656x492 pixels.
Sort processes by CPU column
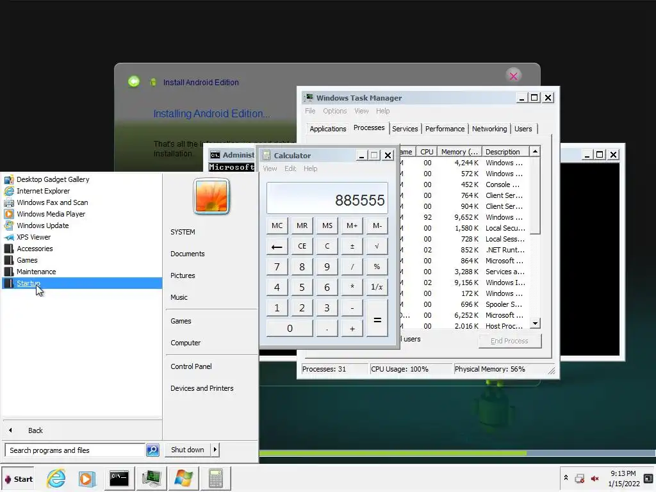(x=427, y=151)
